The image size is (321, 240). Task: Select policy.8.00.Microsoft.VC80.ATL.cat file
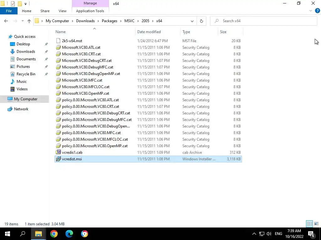90,100
